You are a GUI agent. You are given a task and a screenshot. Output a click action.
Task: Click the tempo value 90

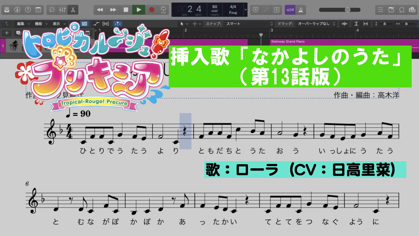click(x=215, y=7)
